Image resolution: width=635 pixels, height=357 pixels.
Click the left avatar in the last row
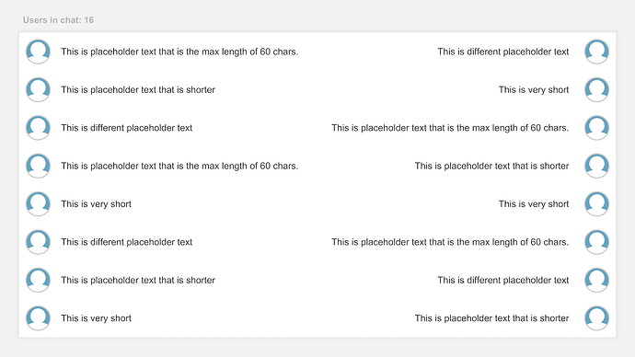pyautogui.click(x=38, y=317)
